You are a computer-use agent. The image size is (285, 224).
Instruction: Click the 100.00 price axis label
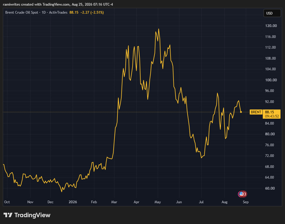pos(271,80)
